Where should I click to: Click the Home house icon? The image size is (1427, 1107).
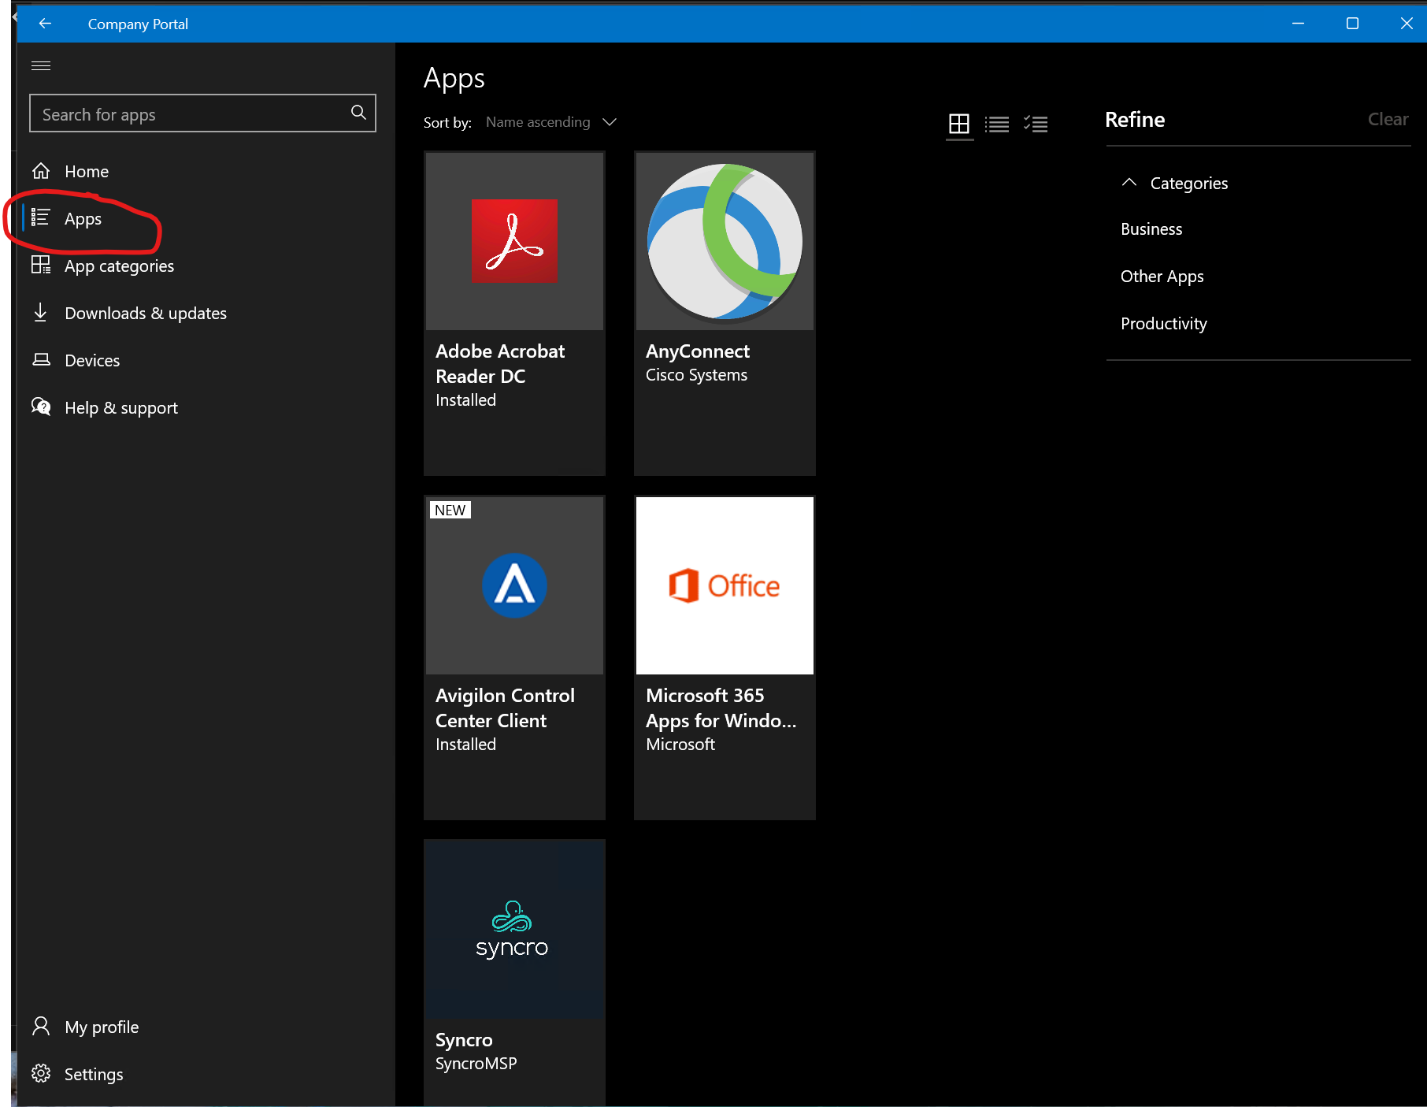pos(41,171)
